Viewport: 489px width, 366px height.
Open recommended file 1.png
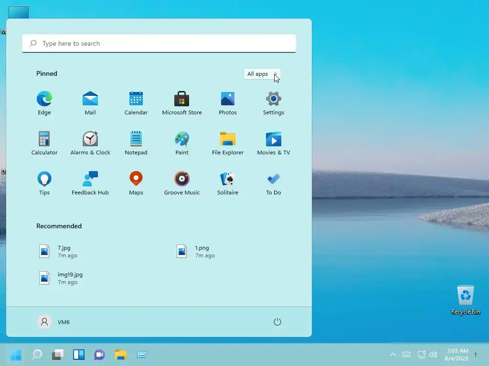pyautogui.click(x=195, y=252)
